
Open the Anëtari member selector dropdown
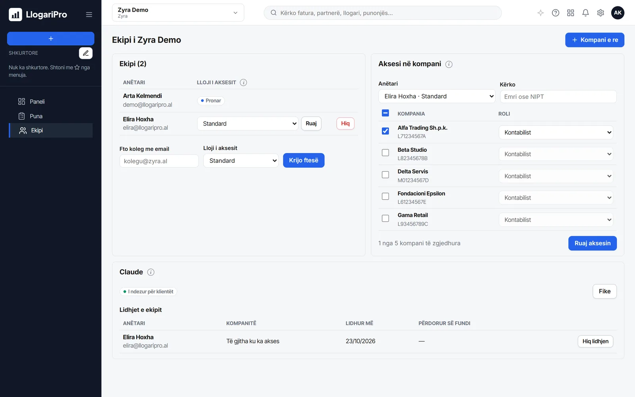437,96
